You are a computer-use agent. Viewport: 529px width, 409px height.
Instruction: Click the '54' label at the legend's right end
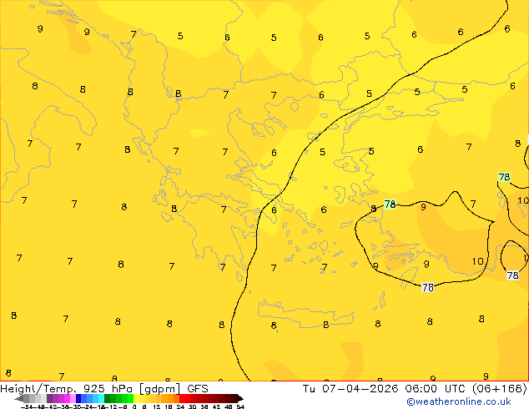[x=240, y=406]
